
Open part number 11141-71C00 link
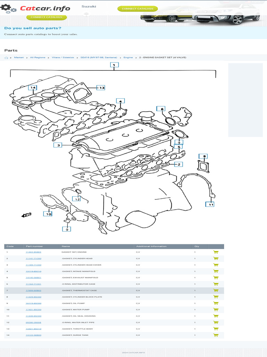tap(33, 258)
